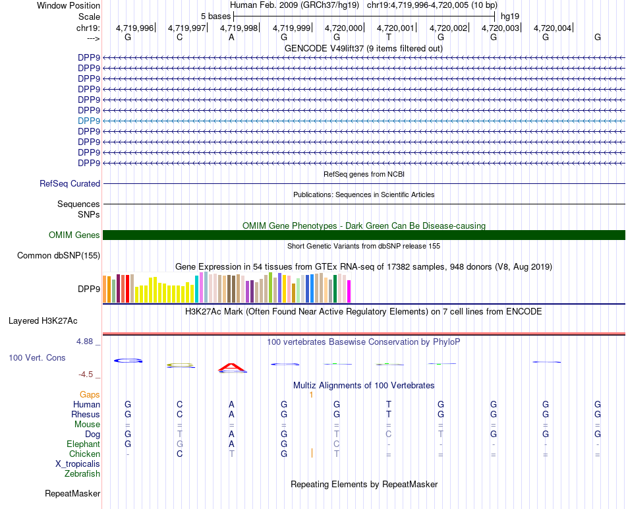Click the '5 bases' scale bar label
The width and height of the screenshot is (626, 509).
215,16
